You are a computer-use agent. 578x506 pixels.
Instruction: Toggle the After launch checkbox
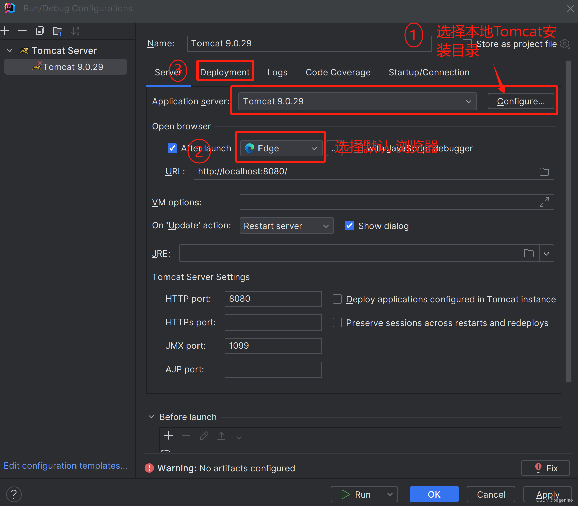pos(172,148)
